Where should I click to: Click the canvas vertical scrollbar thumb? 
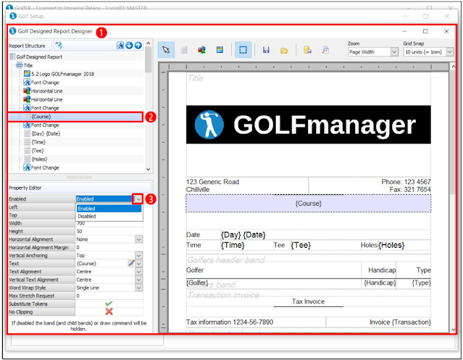click(x=454, y=133)
